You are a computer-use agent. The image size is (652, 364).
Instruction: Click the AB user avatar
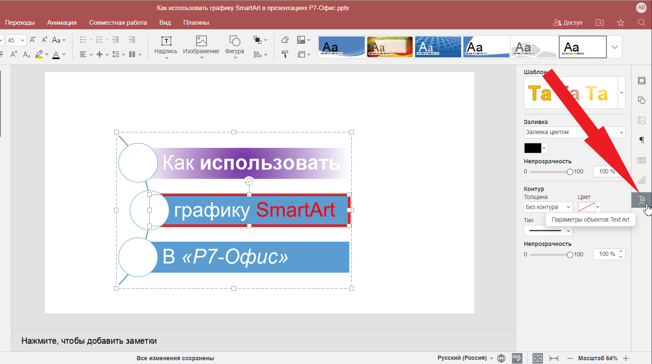point(641,7)
